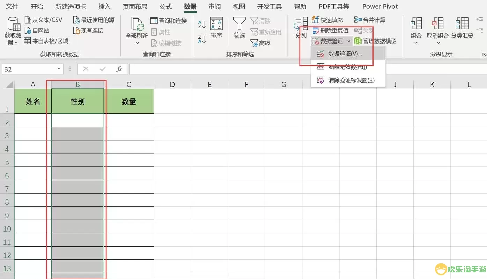Open 管理数据模型 data model manager
This screenshot has width=487, height=279.
[375, 41]
